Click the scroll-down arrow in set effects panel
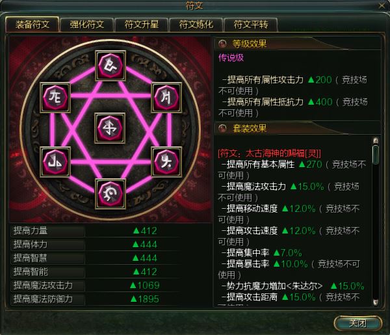 [x=376, y=302]
